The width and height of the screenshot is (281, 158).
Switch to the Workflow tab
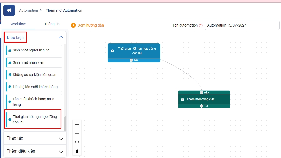pyautogui.click(x=18, y=24)
